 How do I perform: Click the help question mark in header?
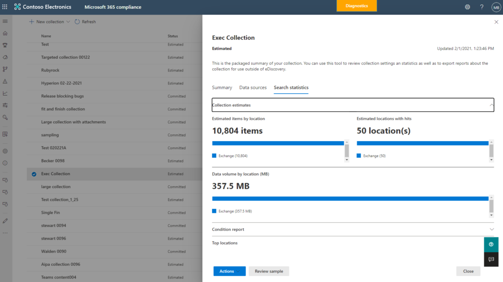(x=482, y=7)
